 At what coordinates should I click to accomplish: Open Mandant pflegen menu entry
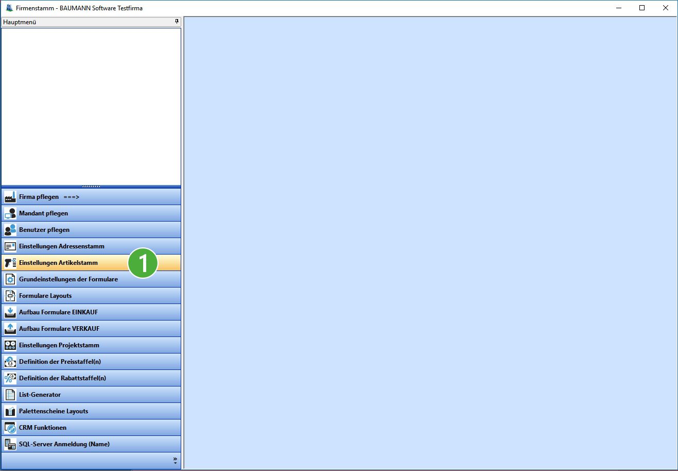(91, 213)
